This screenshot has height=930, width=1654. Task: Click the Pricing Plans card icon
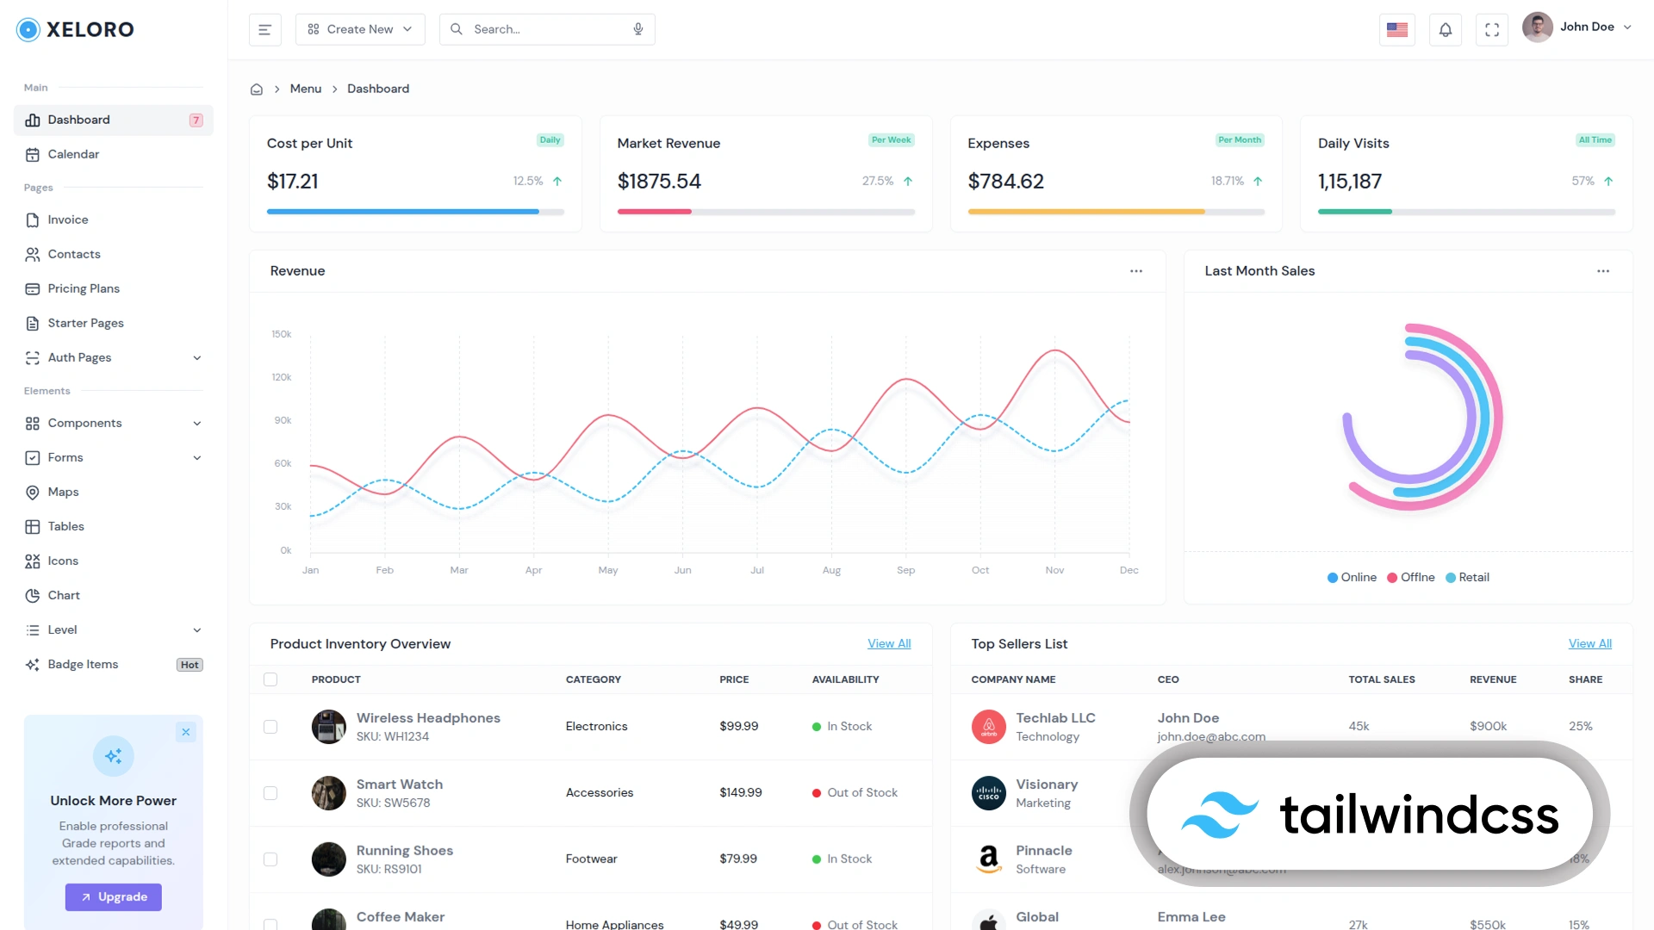click(x=33, y=288)
